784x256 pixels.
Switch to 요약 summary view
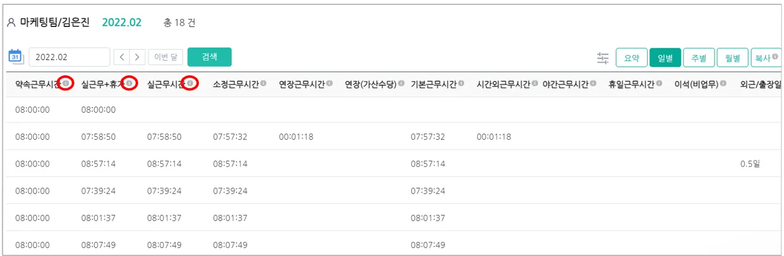(x=631, y=58)
